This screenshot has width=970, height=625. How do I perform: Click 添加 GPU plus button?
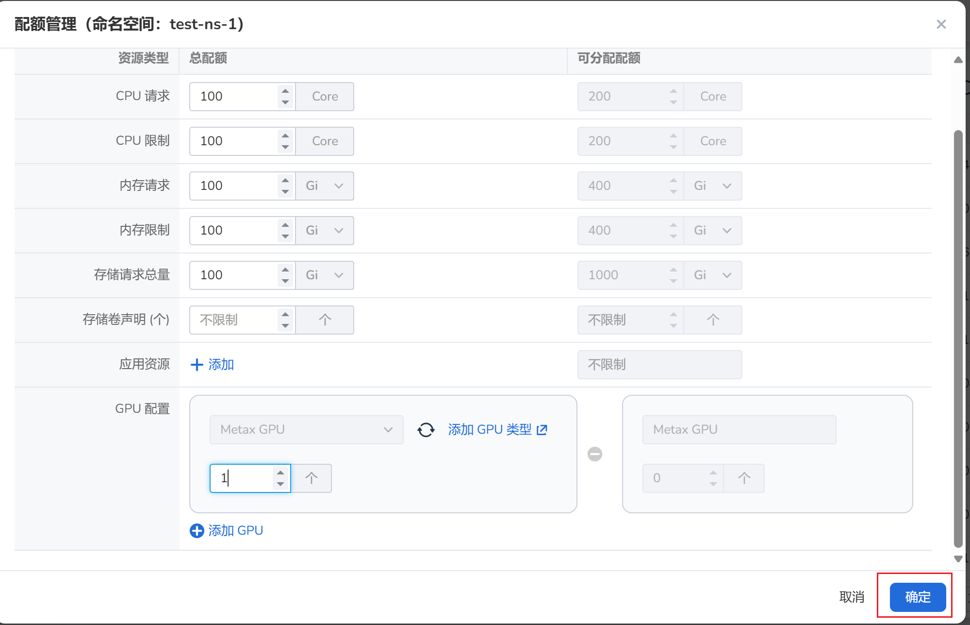226,531
